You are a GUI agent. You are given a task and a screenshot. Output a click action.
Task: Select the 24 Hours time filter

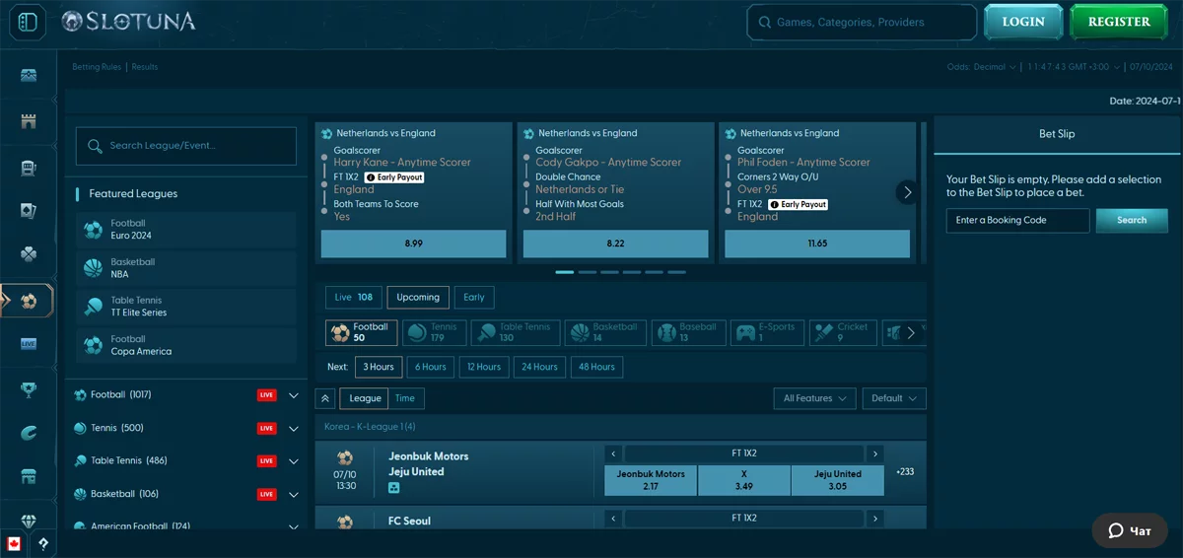[x=539, y=367]
